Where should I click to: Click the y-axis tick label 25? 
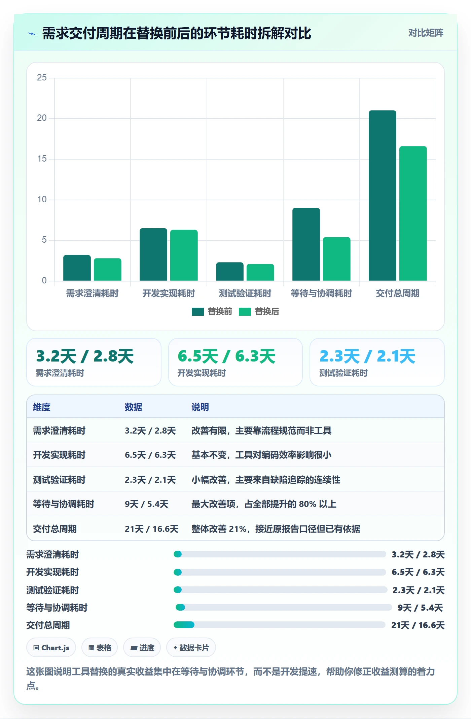pyautogui.click(x=42, y=78)
